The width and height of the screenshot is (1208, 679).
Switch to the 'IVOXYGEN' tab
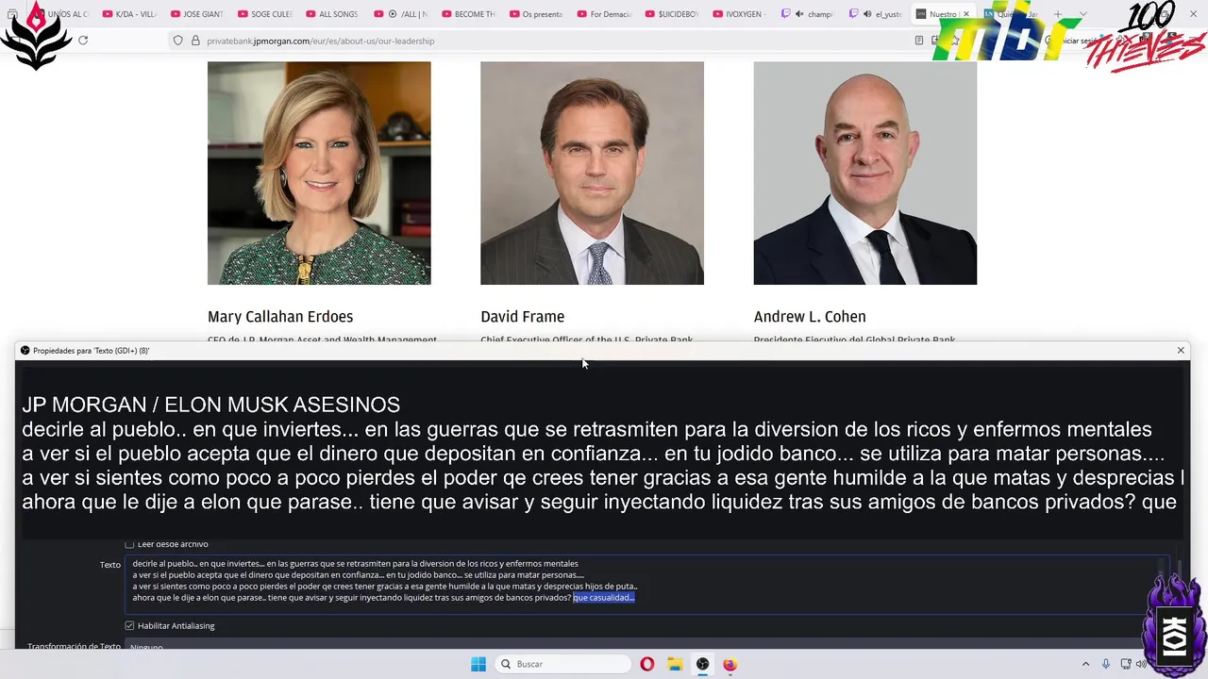[x=741, y=14]
